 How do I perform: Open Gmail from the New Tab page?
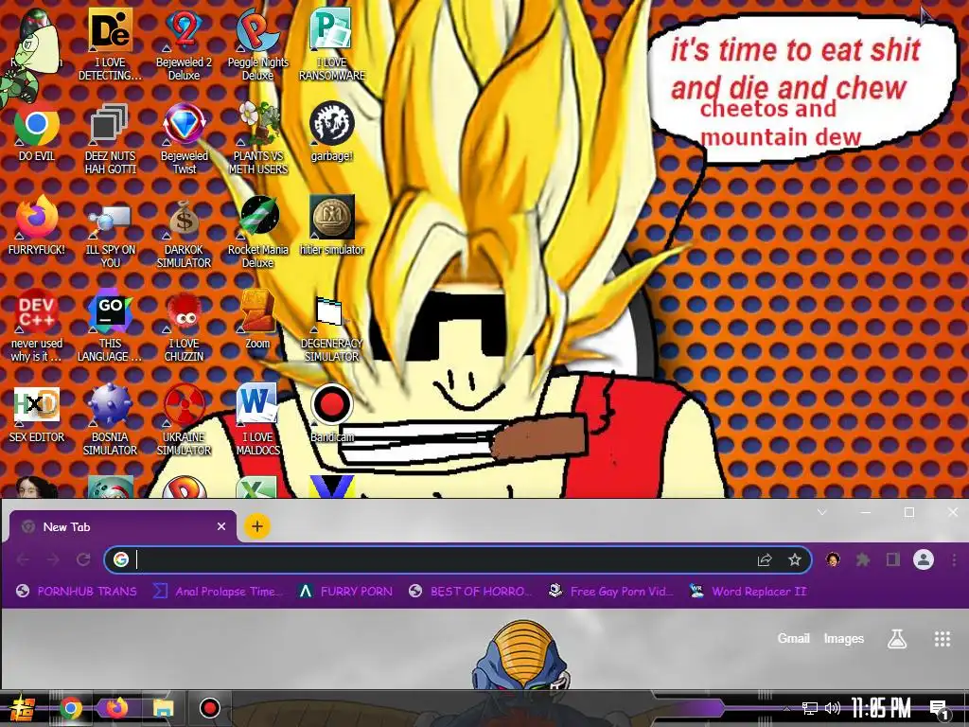[x=793, y=639]
